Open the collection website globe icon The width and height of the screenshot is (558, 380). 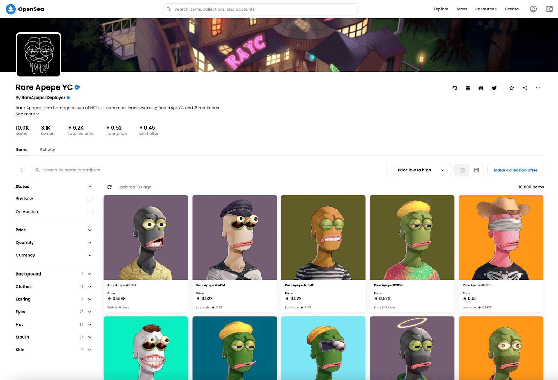point(468,88)
